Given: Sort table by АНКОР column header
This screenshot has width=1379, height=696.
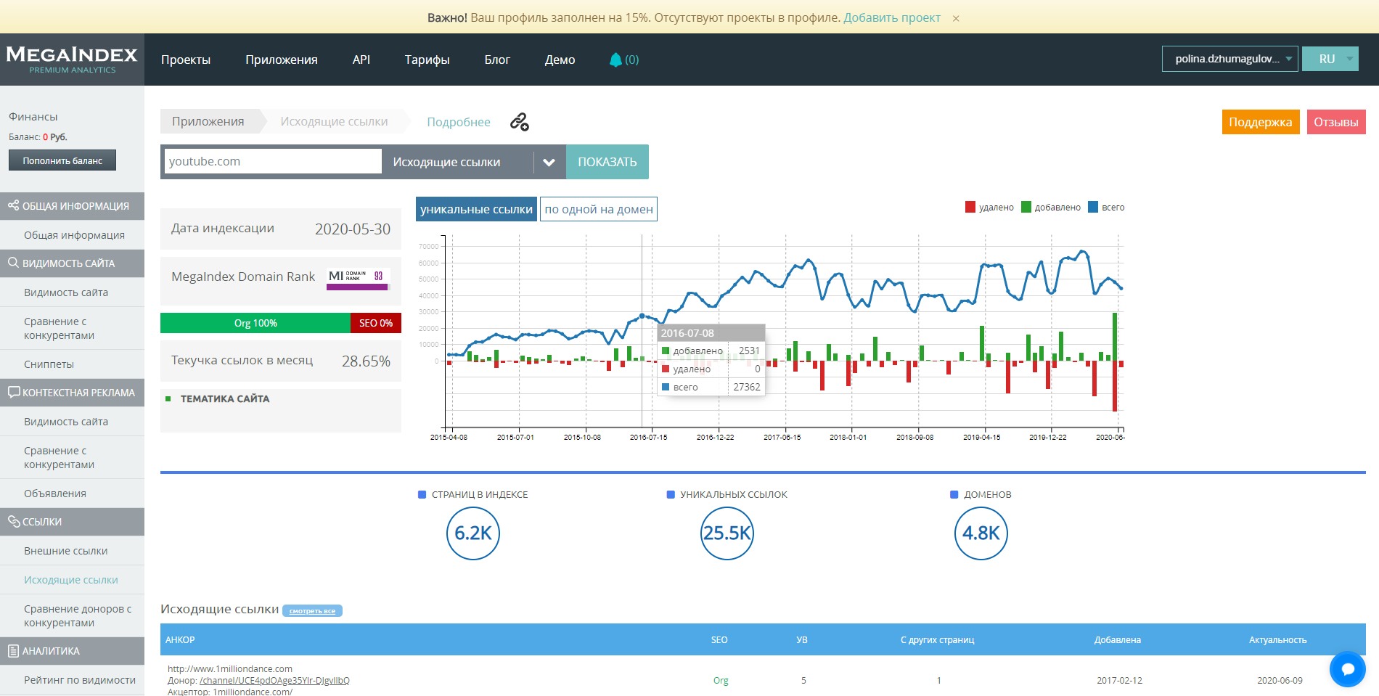Looking at the screenshot, I should 180,639.
